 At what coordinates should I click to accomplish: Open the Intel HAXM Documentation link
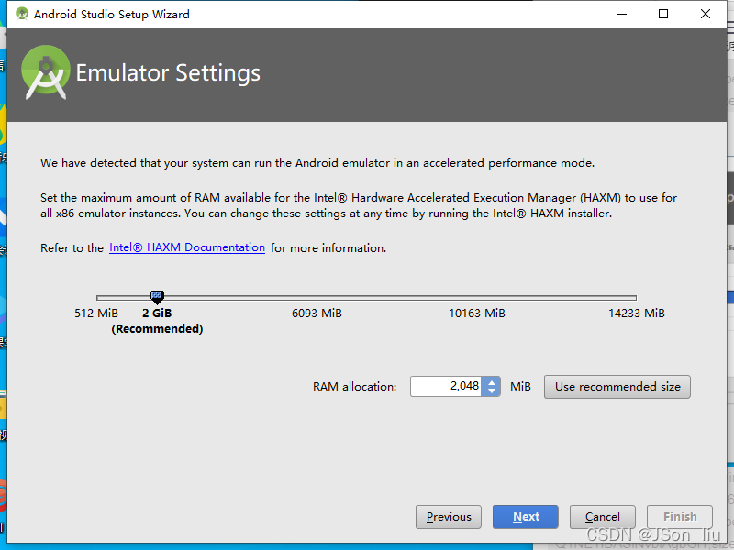tap(187, 247)
